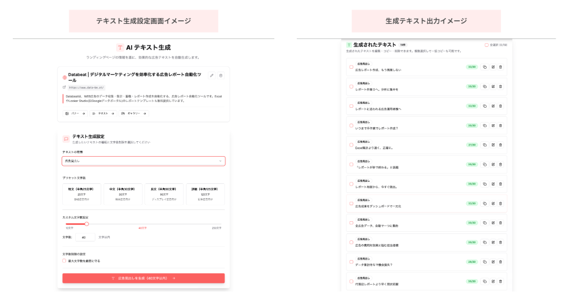Screen dimensions: 568x299
Task: Edit the 「レポートが秒で終わる」と話題 headline
Action: 493,165
